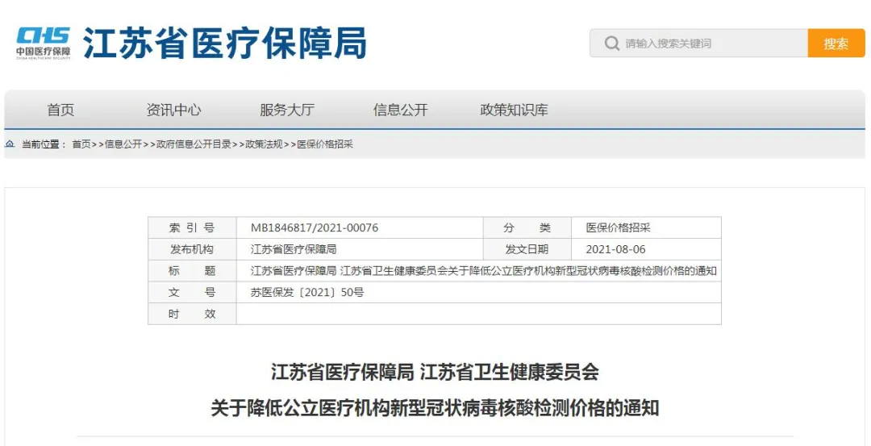Click the home icon beside 当前位置
Screen dimensions: 871x446
pyautogui.click(x=10, y=144)
